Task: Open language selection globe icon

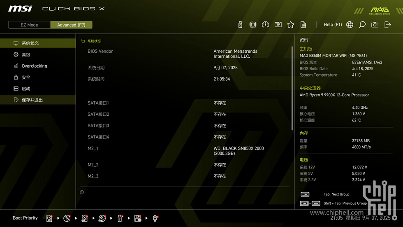Action: pos(350,25)
